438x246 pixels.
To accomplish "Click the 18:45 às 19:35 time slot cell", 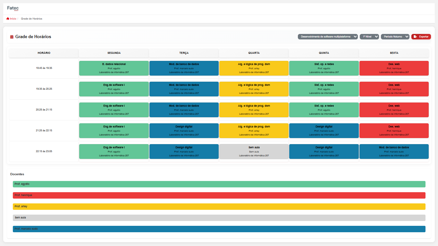I will (44, 68).
